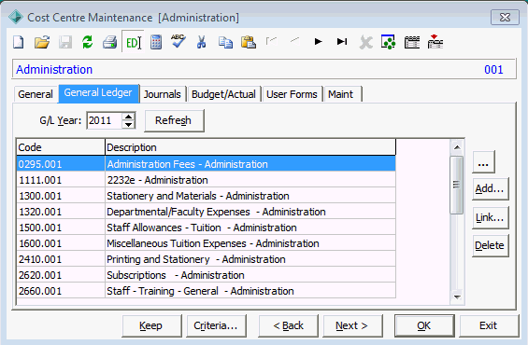Go to the next record arrow
The image size is (528, 345).
[318, 42]
